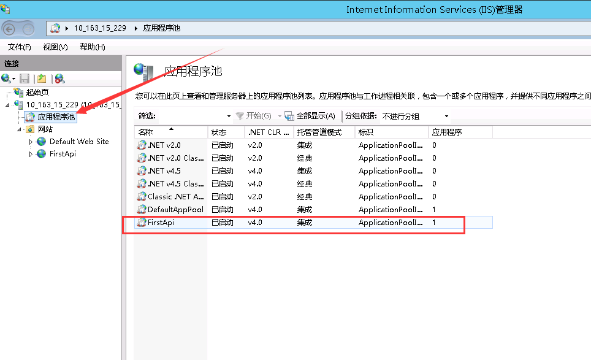591x360 pixels.
Task: Sort by the Applications column header
Action: [460, 132]
